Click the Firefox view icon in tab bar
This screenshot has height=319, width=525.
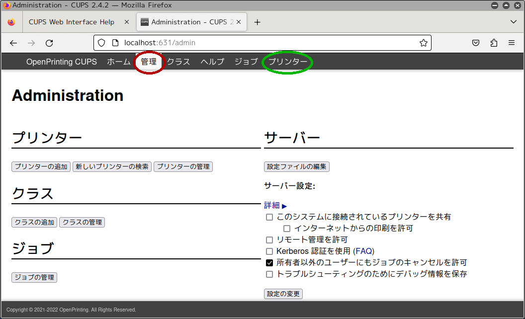pos(11,22)
